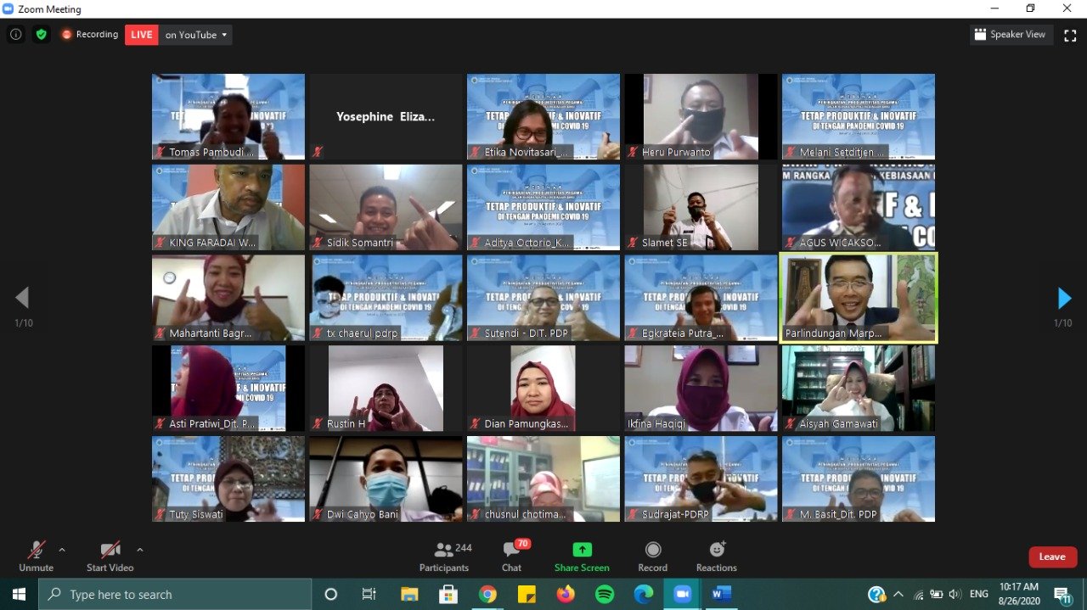Click the green encryption shield icon
The height and width of the screenshot is (610, 1087).
[42, 35]
